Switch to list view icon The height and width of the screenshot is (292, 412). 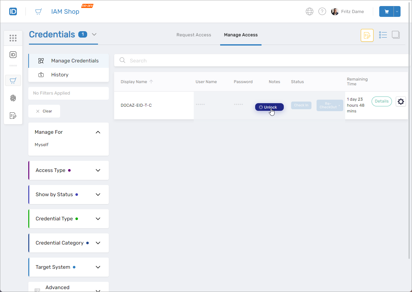click(383, 35)
